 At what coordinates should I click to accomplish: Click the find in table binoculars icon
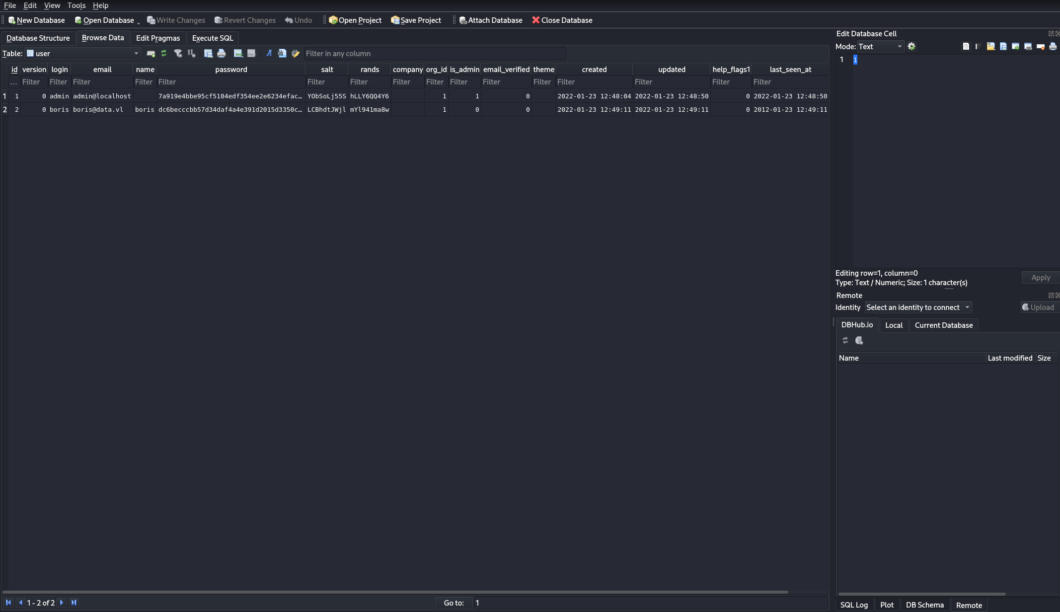(282, 53)
